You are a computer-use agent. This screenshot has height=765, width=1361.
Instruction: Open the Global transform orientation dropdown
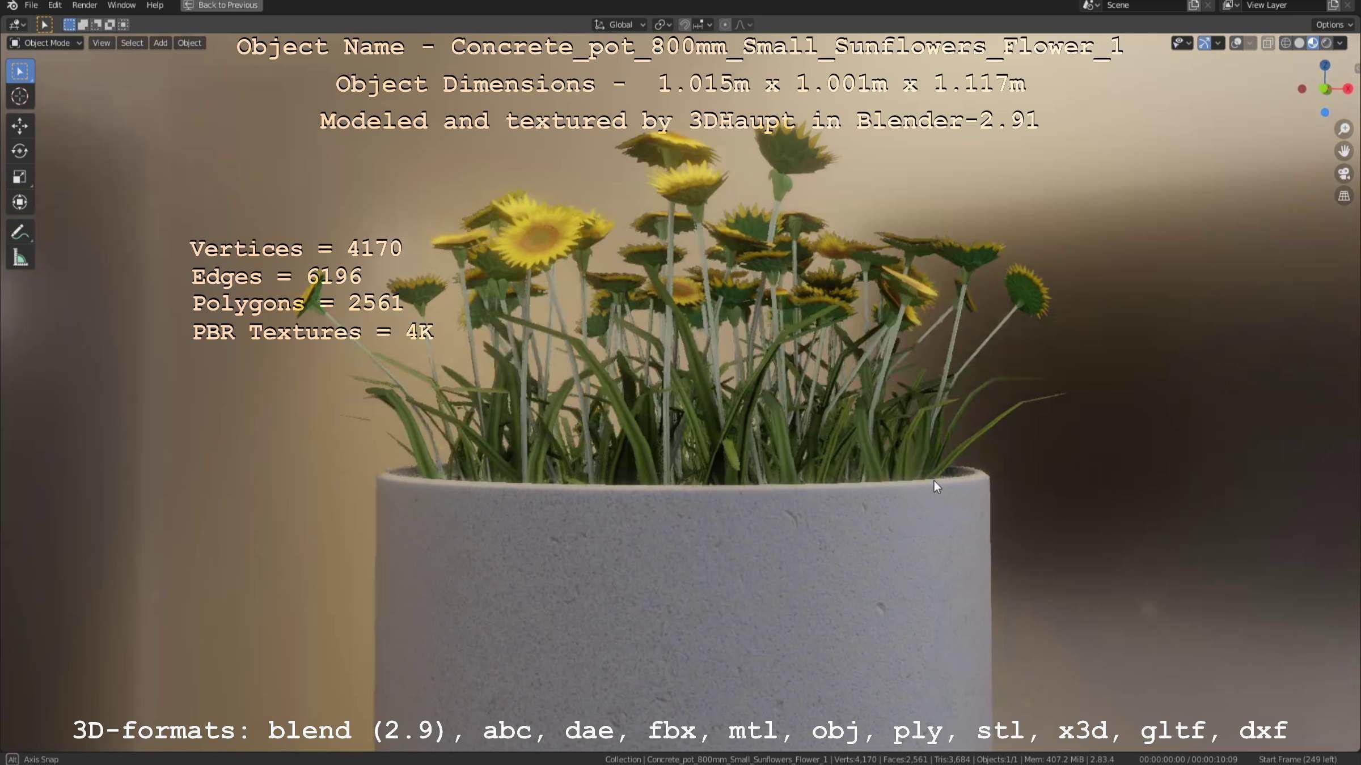point(619,24)
